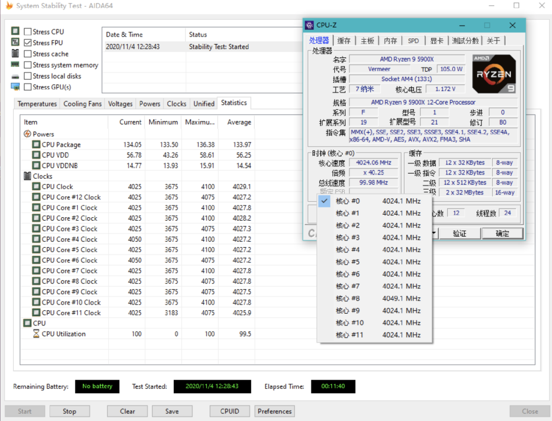552x421 pixels.
Task: Click the Current column header
Action: [x=126, y=122]
